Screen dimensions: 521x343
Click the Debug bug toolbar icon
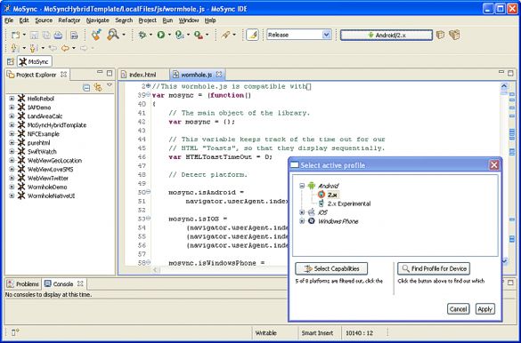coord(142,35)
